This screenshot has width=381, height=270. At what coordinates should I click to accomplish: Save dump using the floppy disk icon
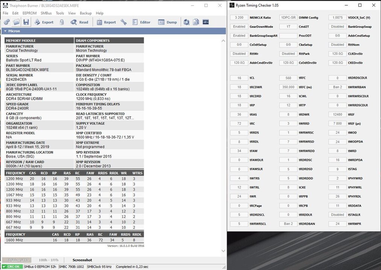pyautogui.click(x=26, y=22)
